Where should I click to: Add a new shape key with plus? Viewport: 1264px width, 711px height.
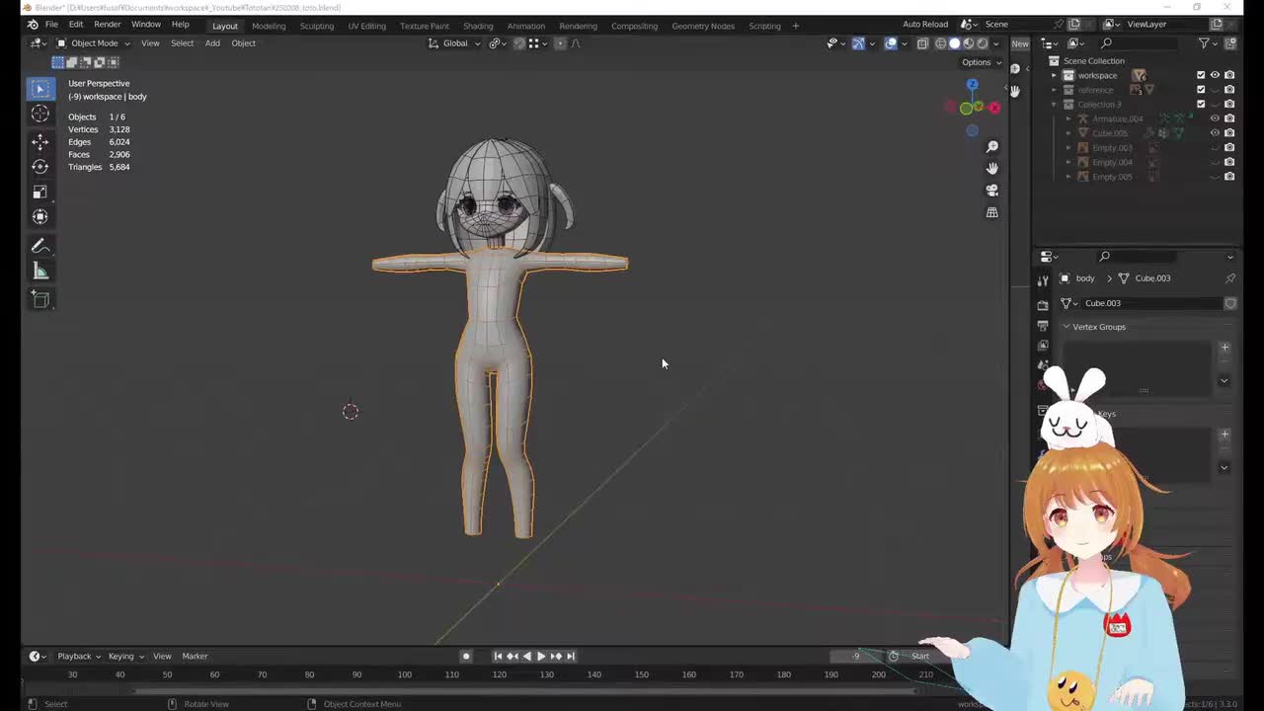(1224, 434)
